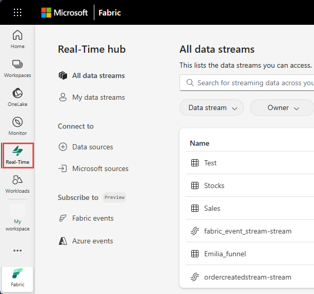
Task: Select All data streams in hub menu
Action: pos(92,75)
